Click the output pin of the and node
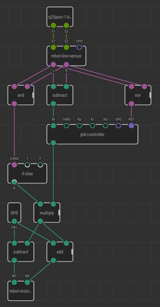 pyautogui.click(x=14, y=104)
